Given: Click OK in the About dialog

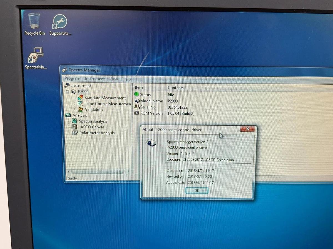Looking at the screenshot, I should (x=197, y=191).
